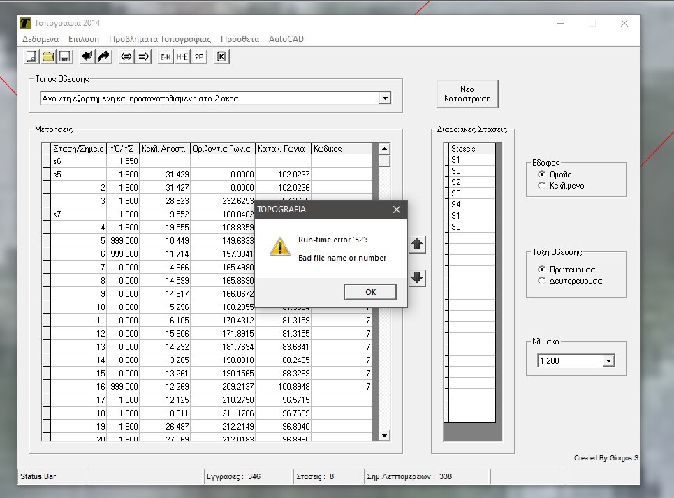Screen dimensions: 674x498
Task: Move station up with the up arrow button
Action: pyautogui.click(x=417, y=244)
